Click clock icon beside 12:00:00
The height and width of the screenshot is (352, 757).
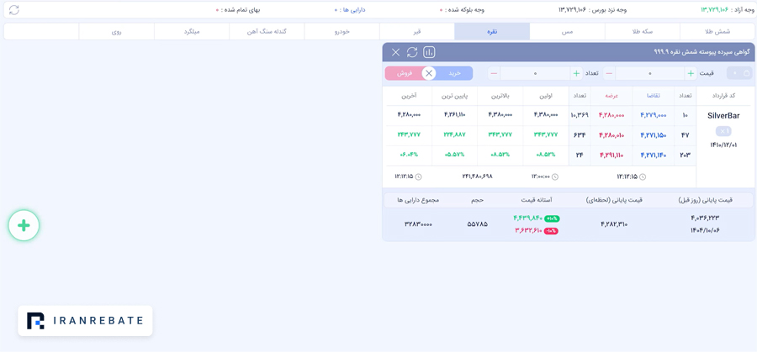[x=555, y=177]
